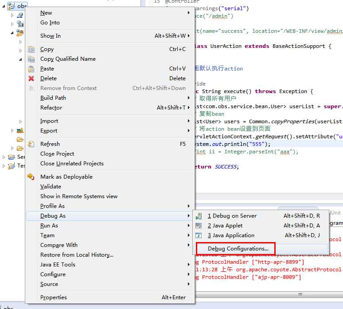
Task: Open the Team submenu
Action: click(110, 235)
